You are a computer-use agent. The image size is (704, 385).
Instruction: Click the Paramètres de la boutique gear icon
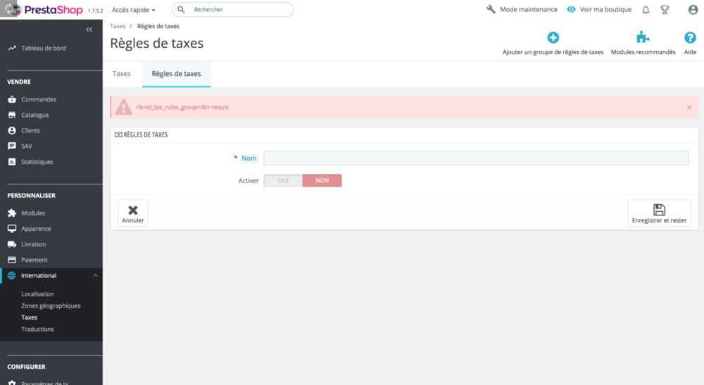12,382
